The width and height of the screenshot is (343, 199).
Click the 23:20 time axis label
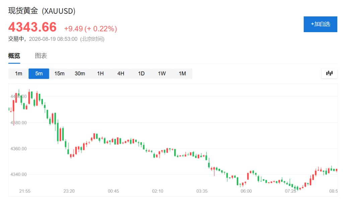pyautogui.click(x=69, y=191)
